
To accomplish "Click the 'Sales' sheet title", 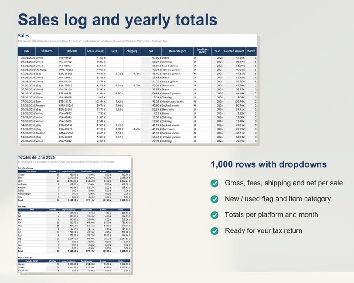I will click(24, 36).
